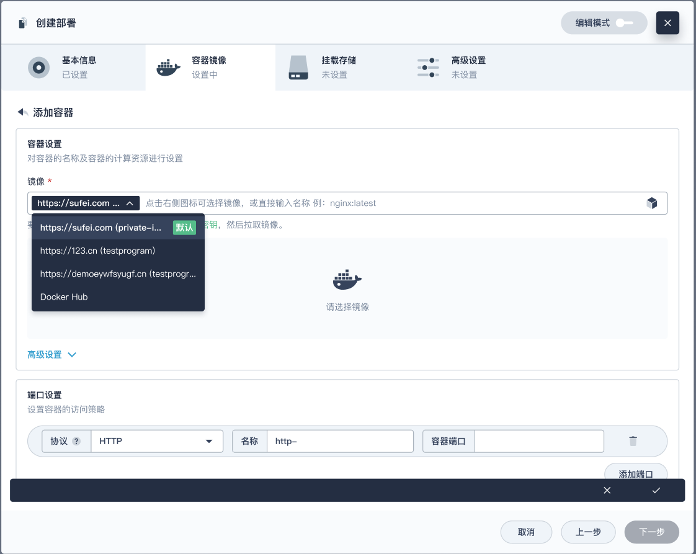Click the green 默认 badge
The width and height of the screenshot is (696, 554).
(184, 228)
